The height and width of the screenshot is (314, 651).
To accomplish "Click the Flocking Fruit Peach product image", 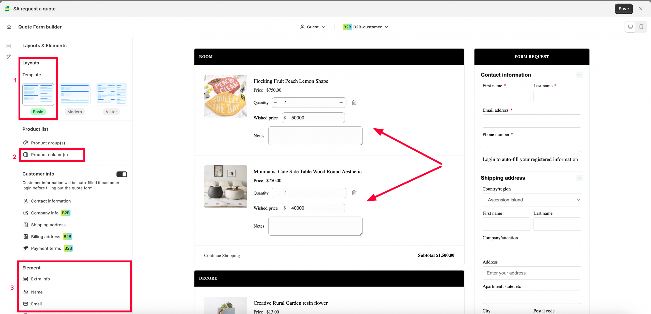I will [x=226, y=96].
